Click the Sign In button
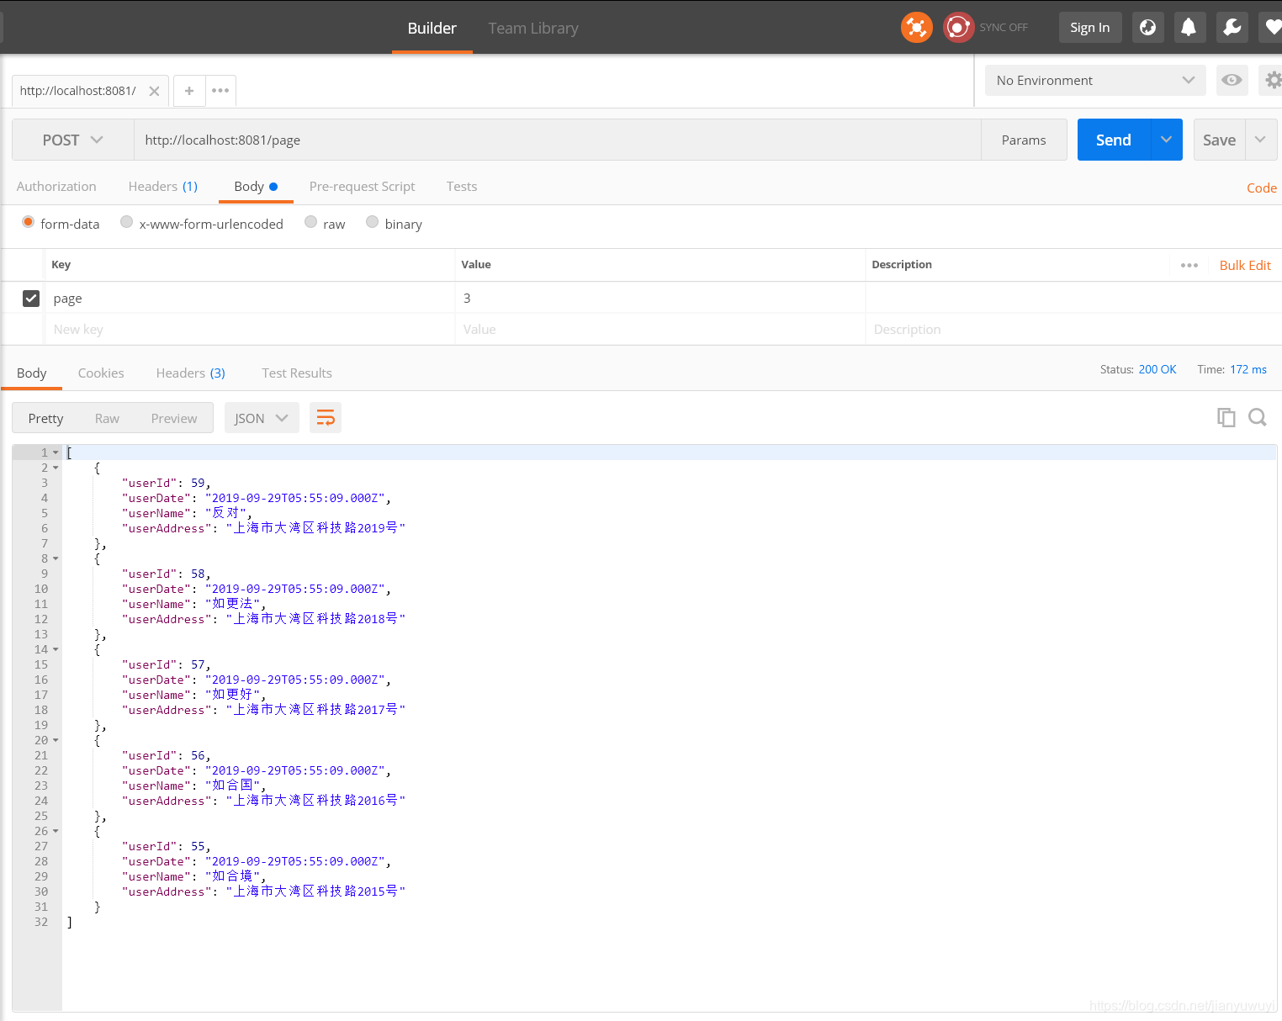1282x1021 pixels. point(1090,28)
